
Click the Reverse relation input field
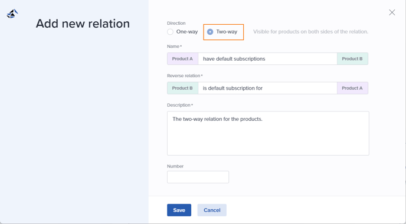(x=267, y=88)
